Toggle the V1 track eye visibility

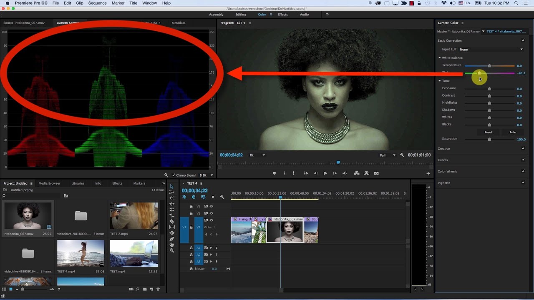click(x=212, y=220)
